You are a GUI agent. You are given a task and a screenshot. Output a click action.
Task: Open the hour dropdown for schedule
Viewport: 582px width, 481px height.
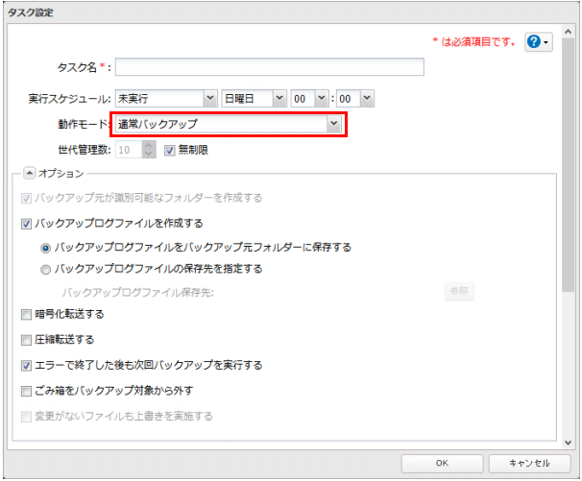(x=322, y=98)
